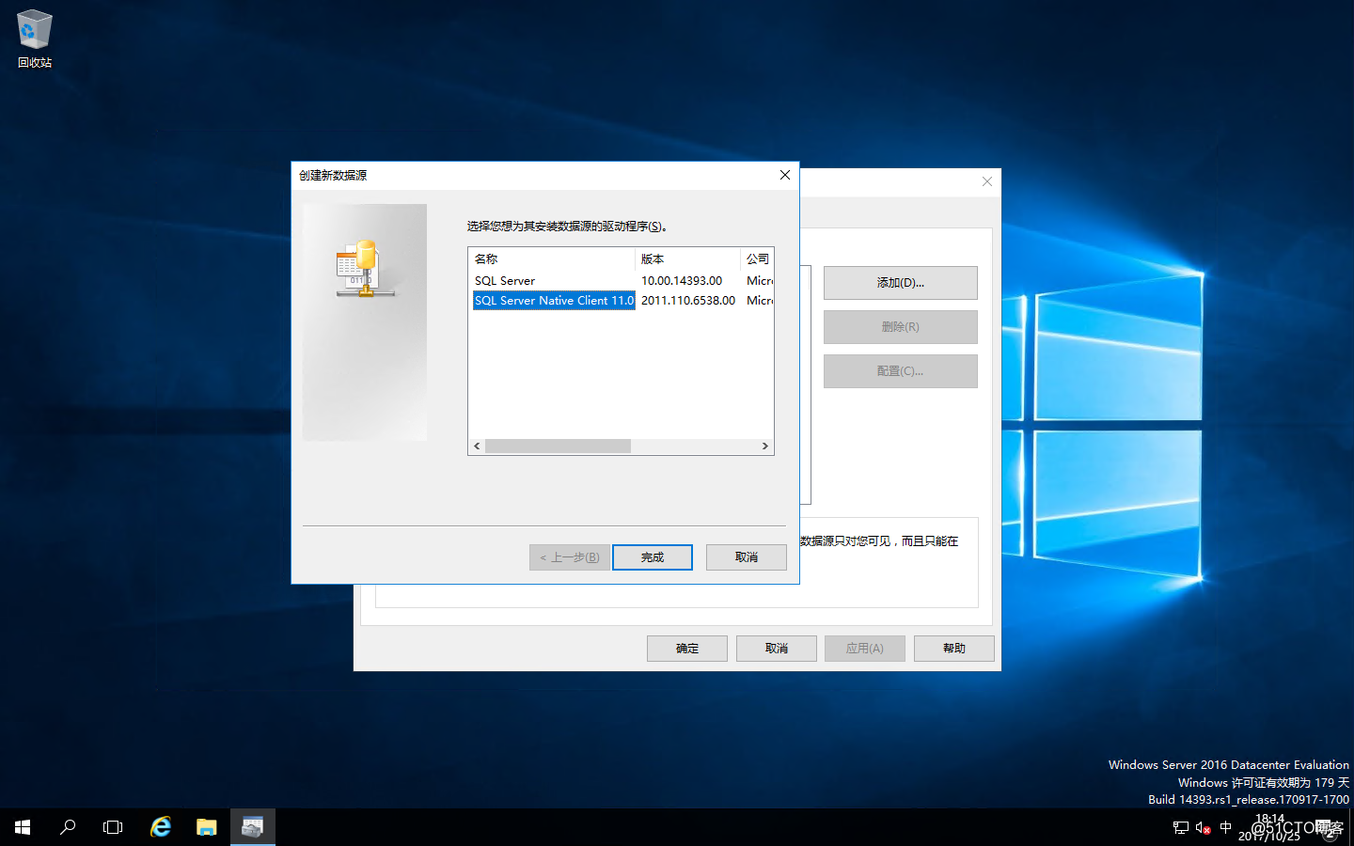Viewport: 1354px width, 846px height.
Task: Open the Windows Start menu
Action: point(23,827)
